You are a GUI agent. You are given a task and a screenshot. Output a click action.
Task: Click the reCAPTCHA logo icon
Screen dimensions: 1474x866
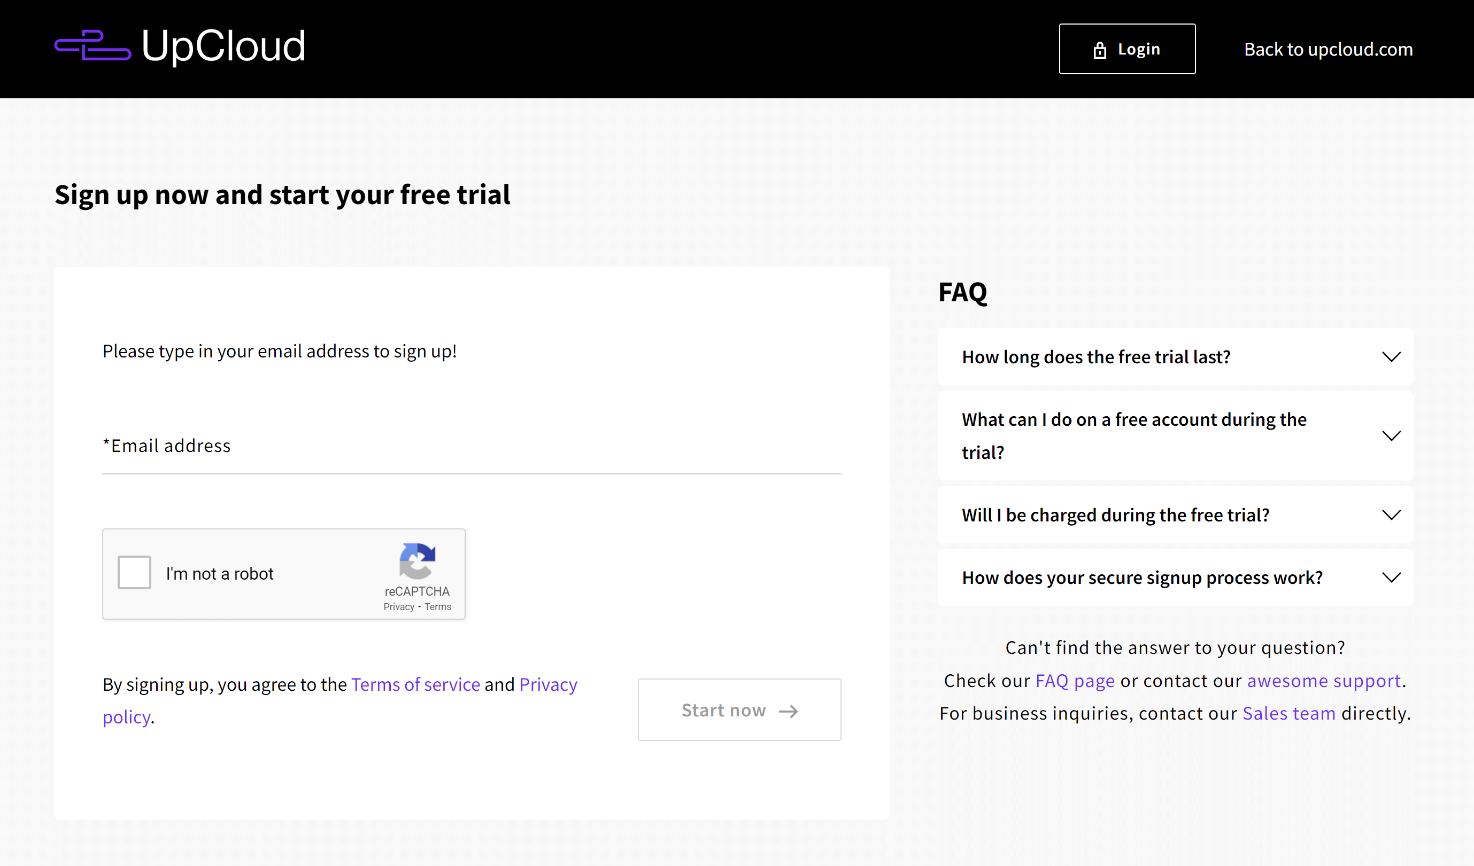pos(417,560)
